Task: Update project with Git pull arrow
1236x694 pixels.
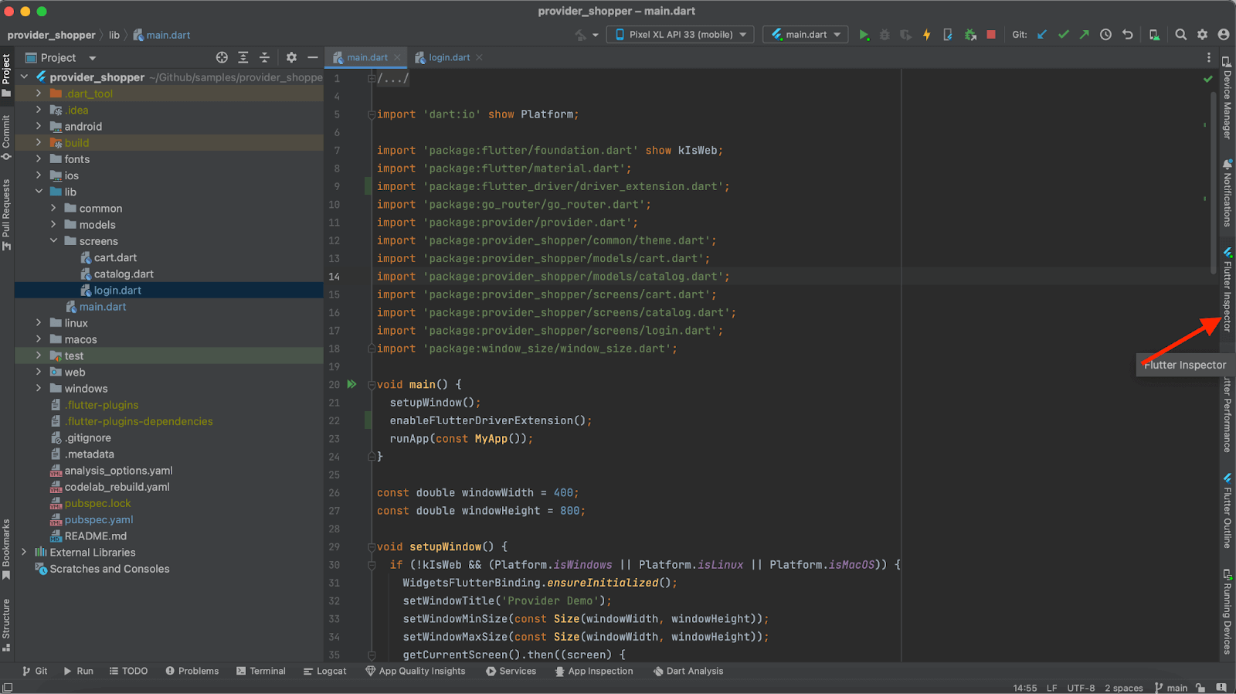Action: [1042, 35]
